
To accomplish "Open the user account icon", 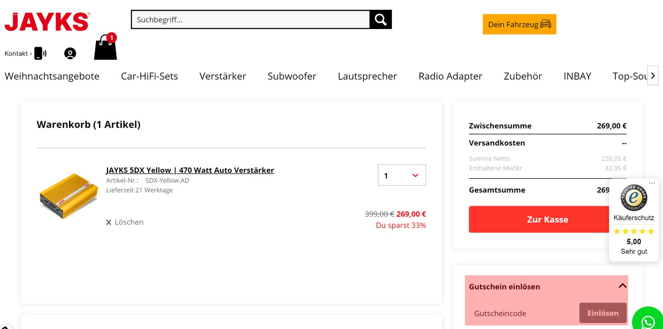I will pos(70,53).
